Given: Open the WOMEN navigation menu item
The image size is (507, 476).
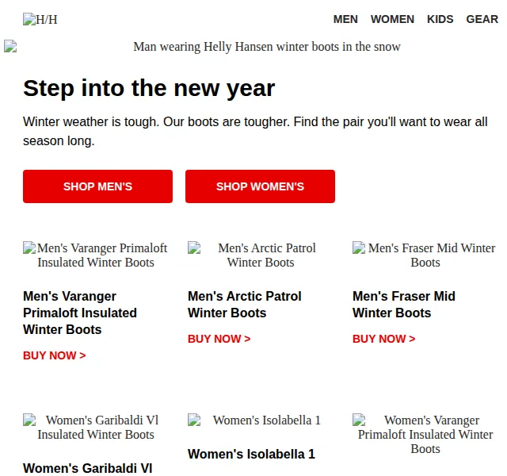Looking at the screenshot, I should (x=392, y=19).
